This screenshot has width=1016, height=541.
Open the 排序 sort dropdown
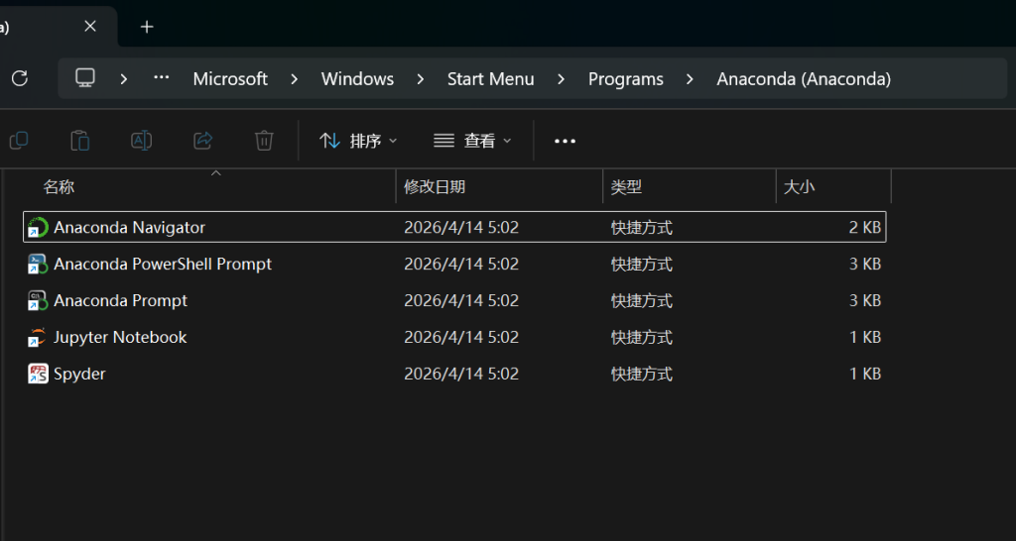point(358,141)
